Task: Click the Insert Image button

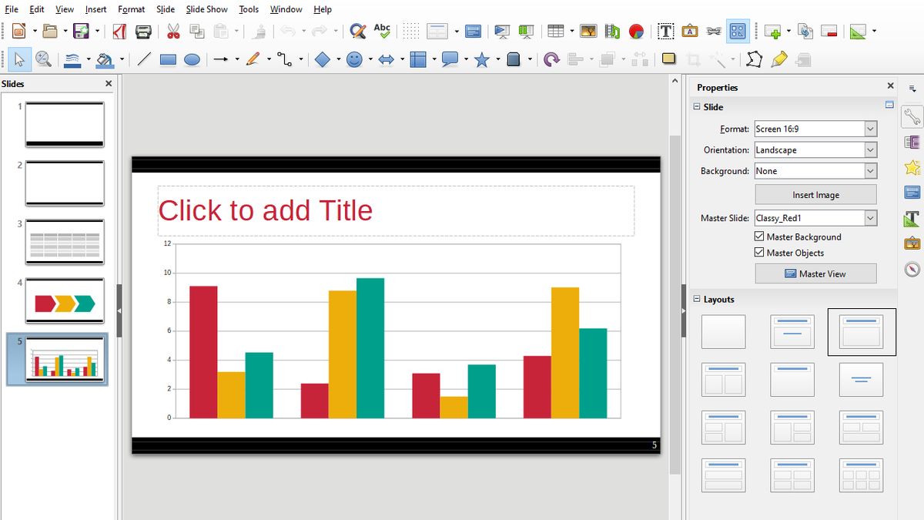Action: pos(815,194)
